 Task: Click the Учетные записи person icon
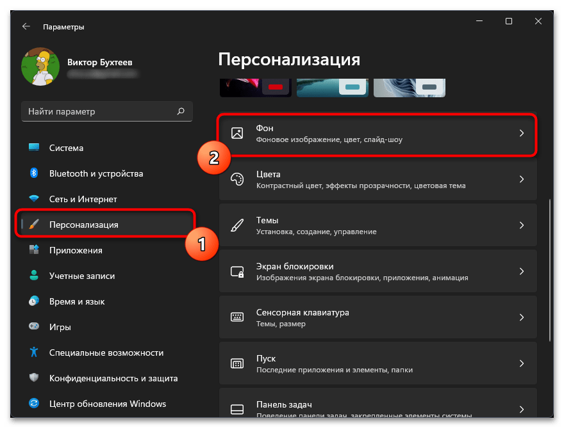tap(34, 275)
